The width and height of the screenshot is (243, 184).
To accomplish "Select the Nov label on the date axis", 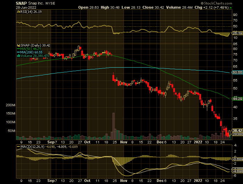I will point(124,142).
